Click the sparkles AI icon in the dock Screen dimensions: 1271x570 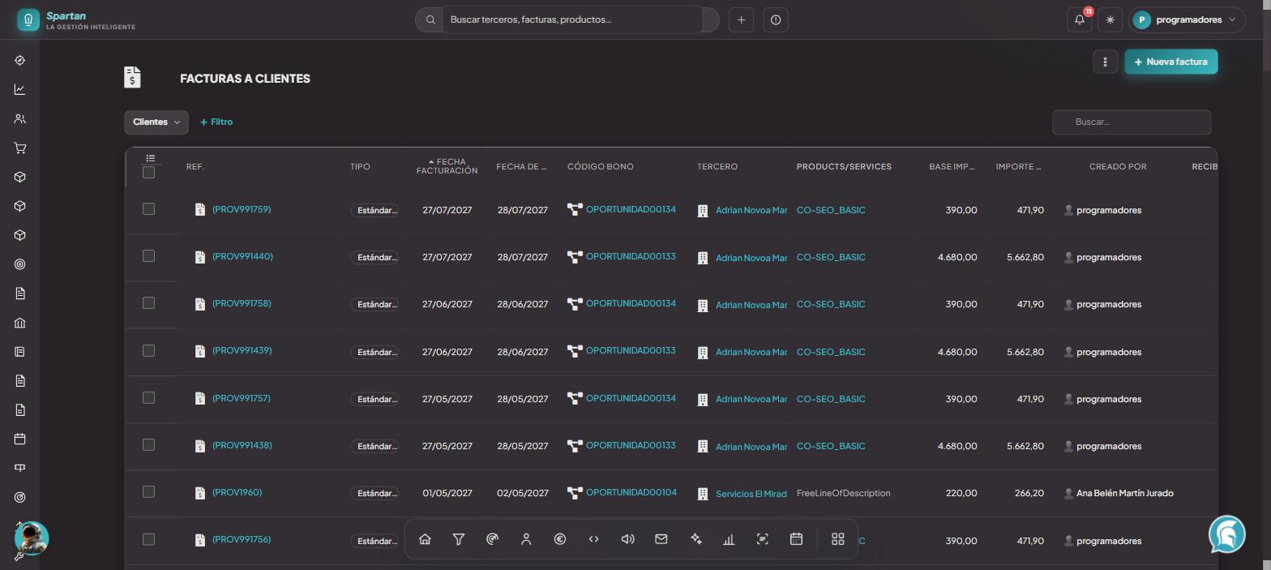[695, 539]
